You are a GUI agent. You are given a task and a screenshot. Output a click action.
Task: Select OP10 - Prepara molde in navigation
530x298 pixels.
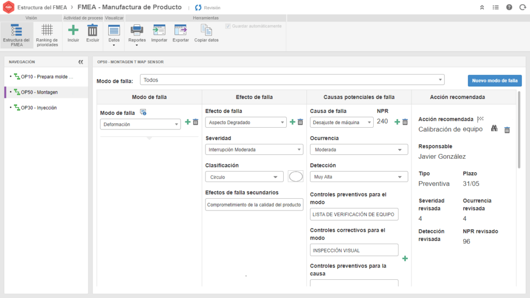(x=47, y=77)
